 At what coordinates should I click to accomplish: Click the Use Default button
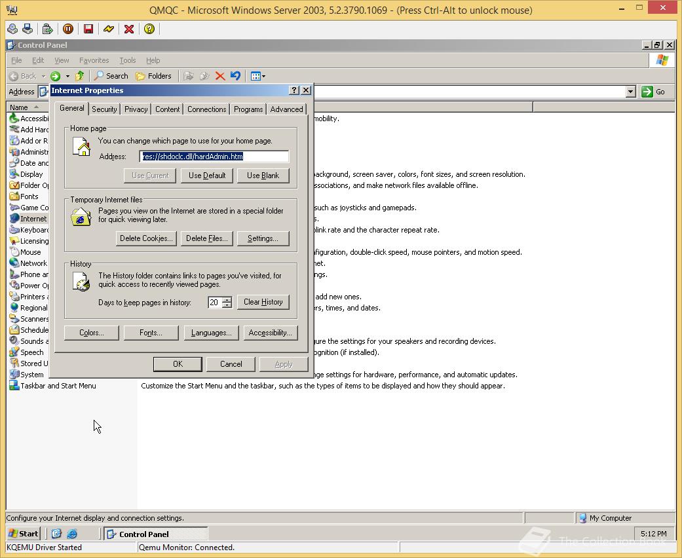click(207, 176)
